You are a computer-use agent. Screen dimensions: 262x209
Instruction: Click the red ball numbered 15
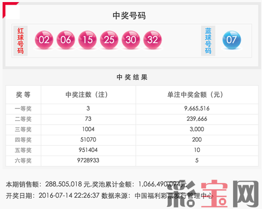pyautogui.click(x=88, y=40)
